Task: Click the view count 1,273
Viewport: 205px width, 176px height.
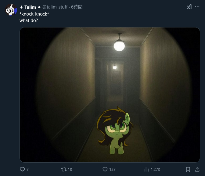Action: click(155, 170)
